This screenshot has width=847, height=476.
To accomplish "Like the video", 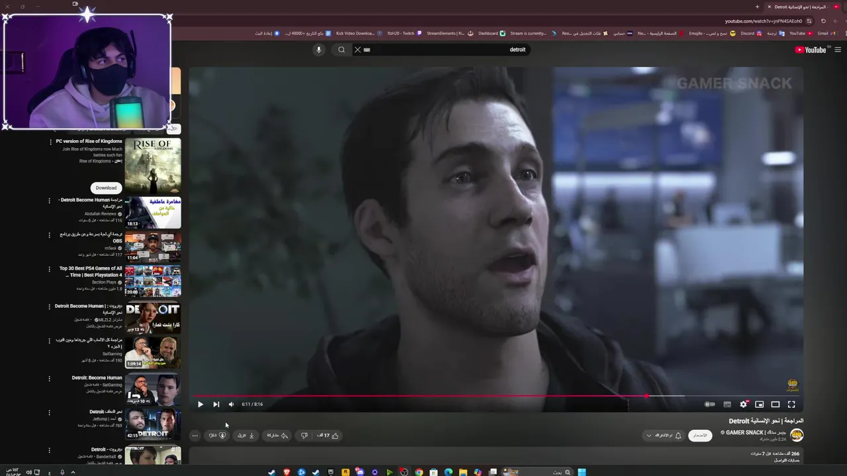I will pos(328,435).
